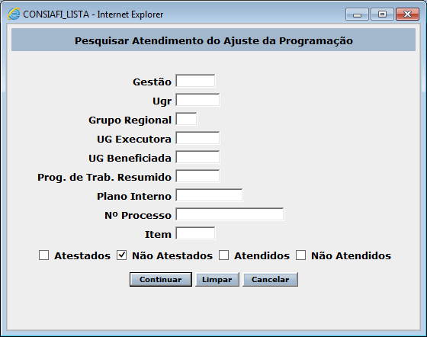Select the Plano Interno text box
427x337 pixels.
point(209,195)
